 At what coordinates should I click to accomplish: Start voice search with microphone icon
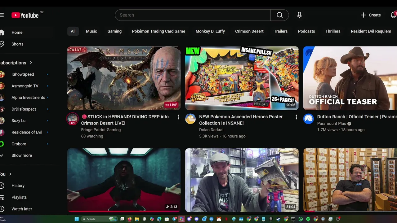click(299, 15)
